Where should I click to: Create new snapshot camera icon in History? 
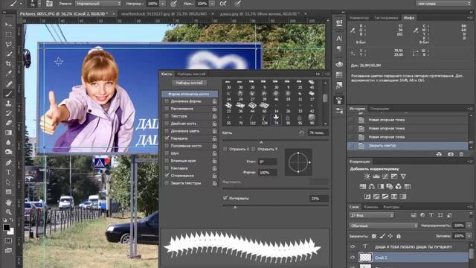(x=451, y=154)
